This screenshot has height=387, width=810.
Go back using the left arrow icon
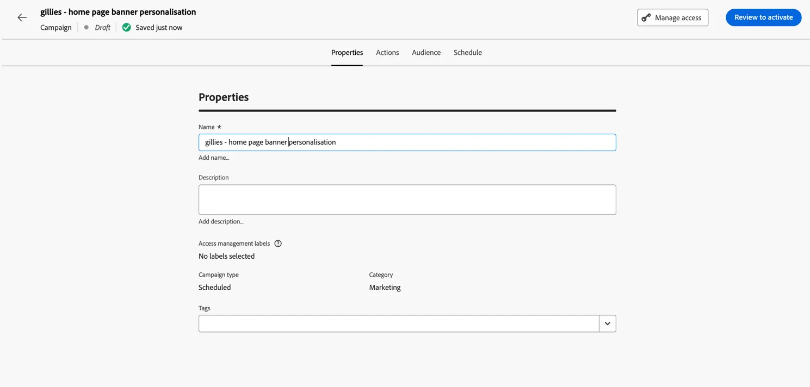pyautogui.click(x=22, y=18)
